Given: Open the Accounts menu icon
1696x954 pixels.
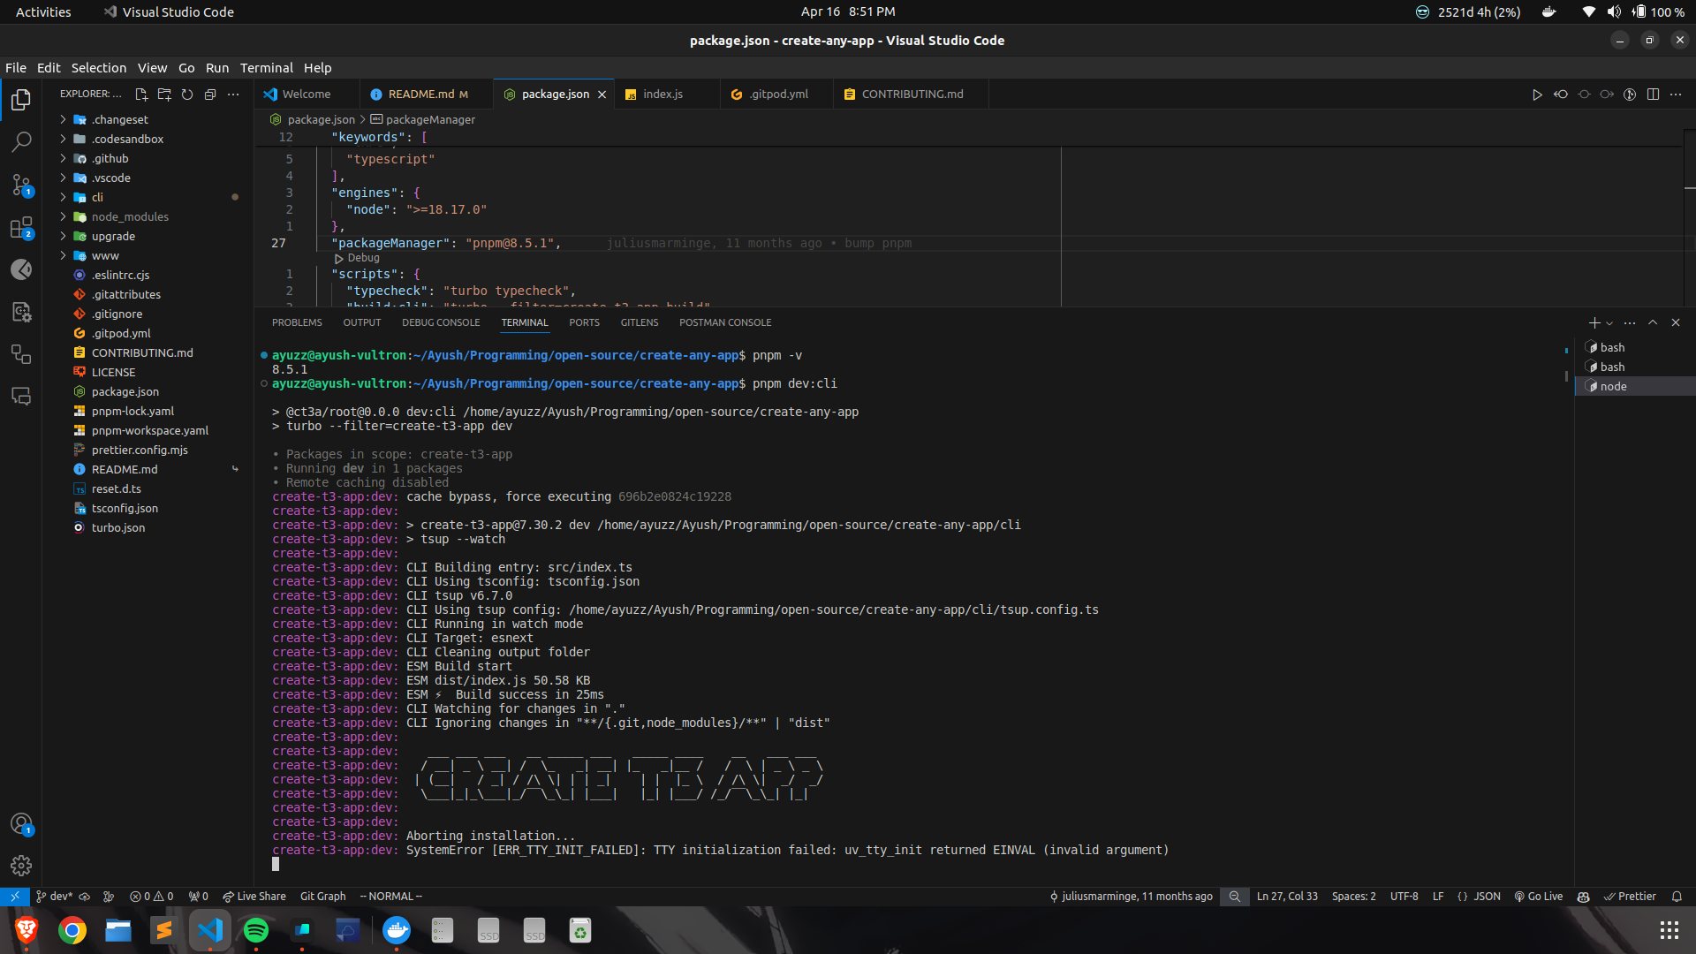Looking at the screenshot, I should 21,824.
